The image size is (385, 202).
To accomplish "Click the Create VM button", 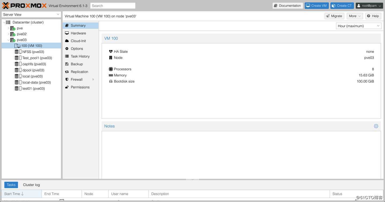I will coord(317,6).
